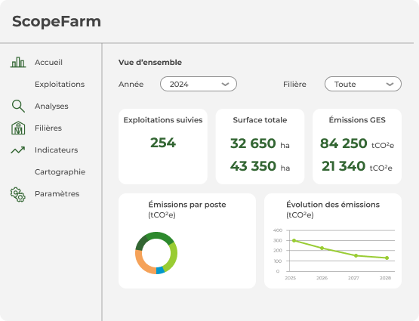Open the Accueil menu item
419x321 pixels.
point(48,62)
